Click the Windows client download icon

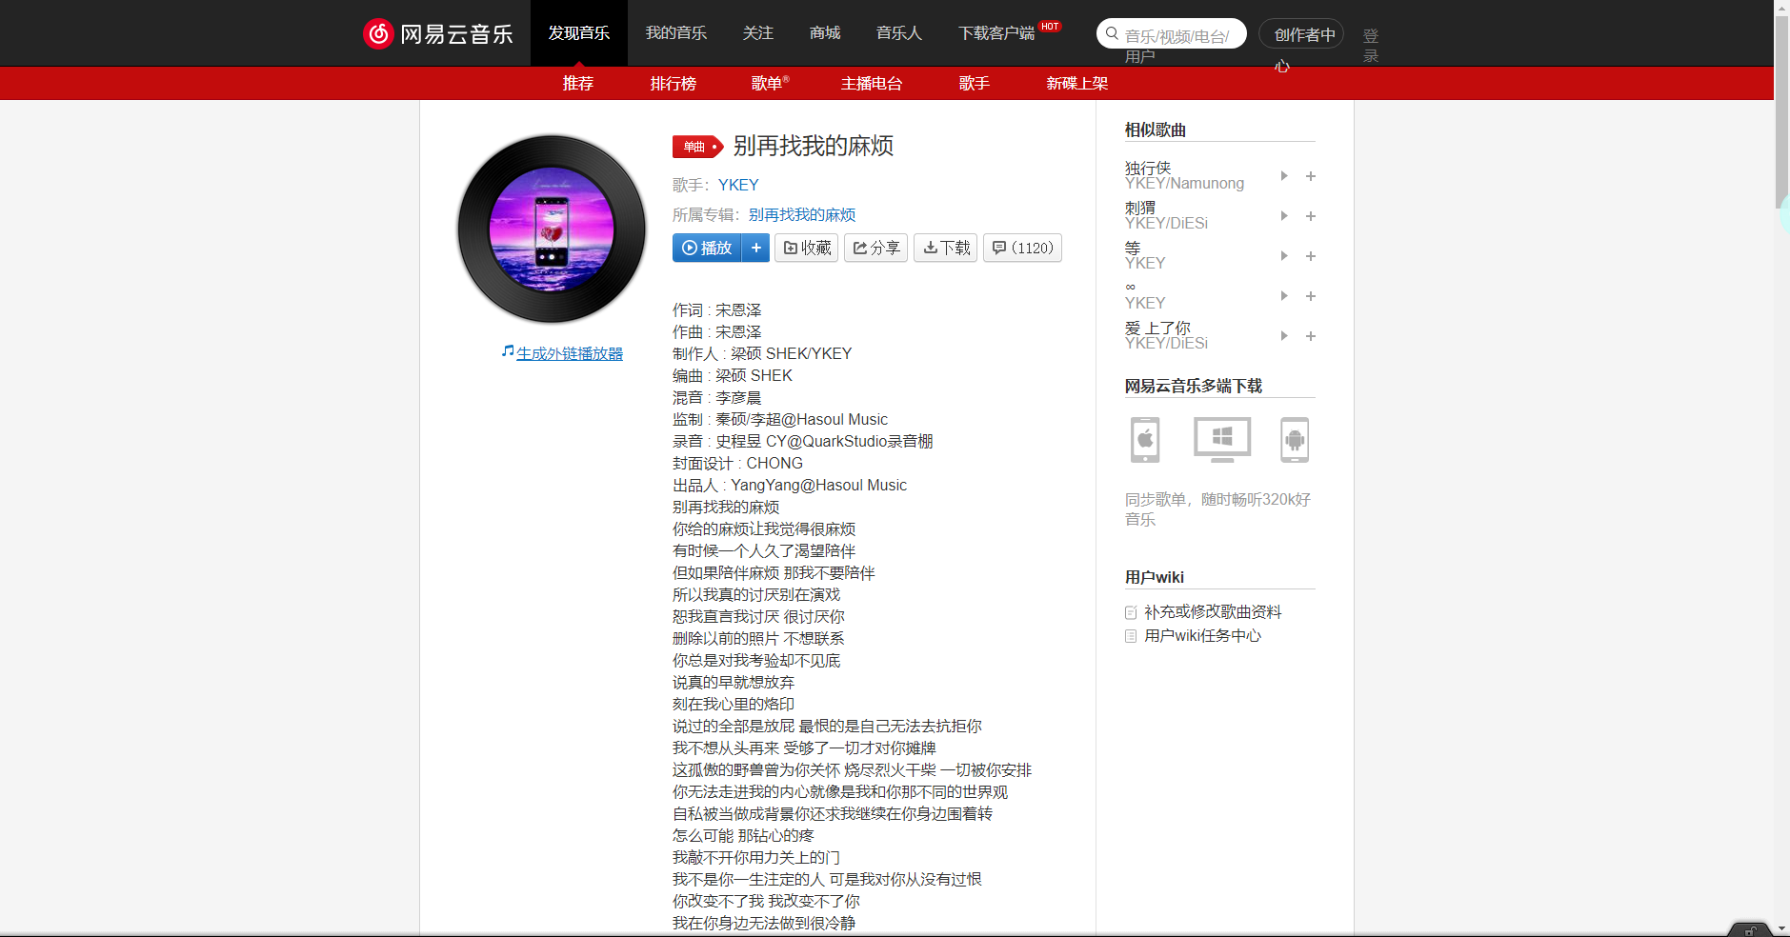click(1220, 440)
